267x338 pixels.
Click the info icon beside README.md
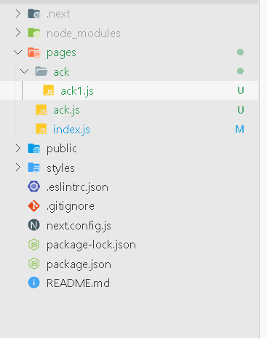34,283
